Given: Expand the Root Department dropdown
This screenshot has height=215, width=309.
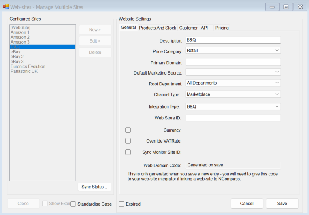Looking at the screenshot, I should (233, 83).
